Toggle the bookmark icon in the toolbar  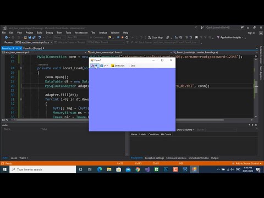click(196, 37)
